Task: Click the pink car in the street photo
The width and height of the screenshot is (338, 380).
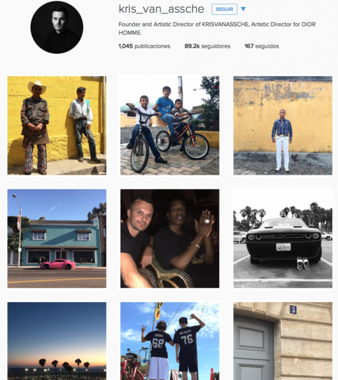Action: coord(58,264)
